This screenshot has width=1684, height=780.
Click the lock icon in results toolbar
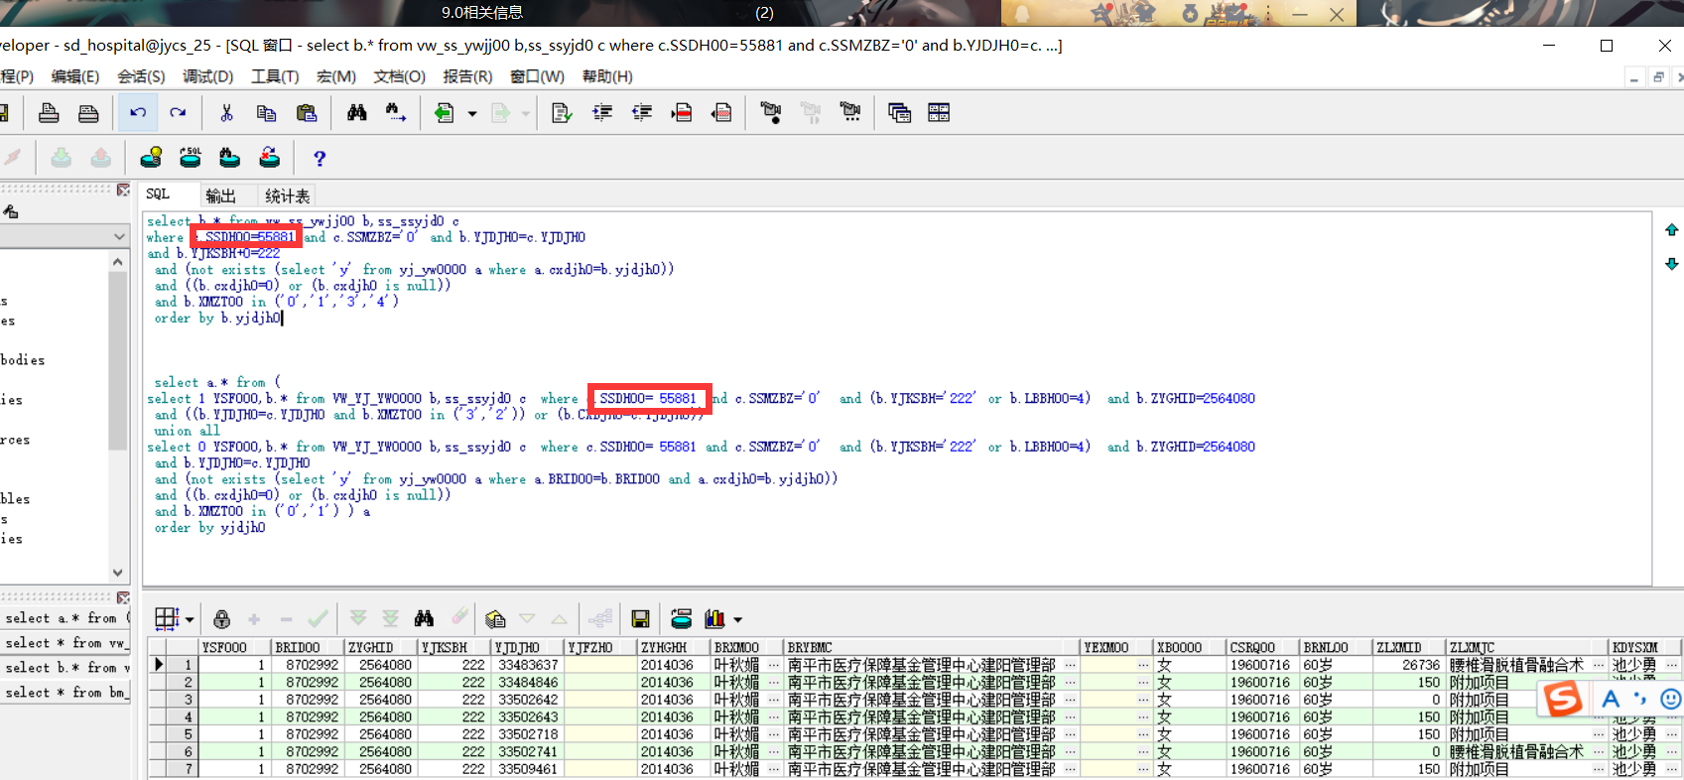pyautogui.click(x=221, y=619)
